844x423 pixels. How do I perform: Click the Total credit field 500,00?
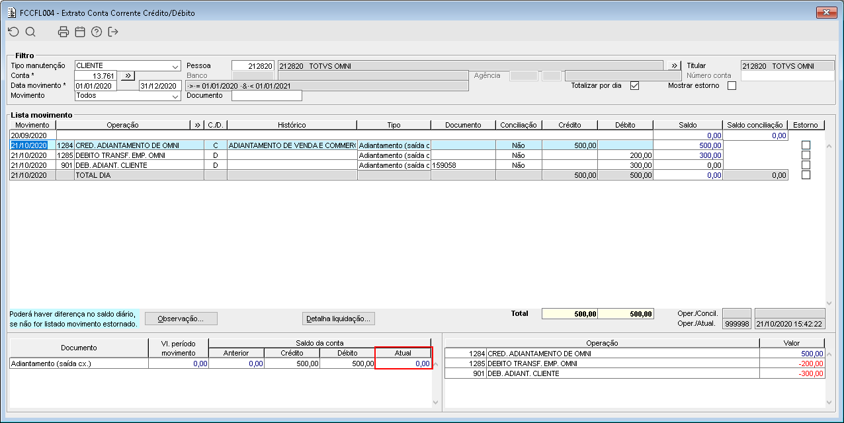coord(570,314)
